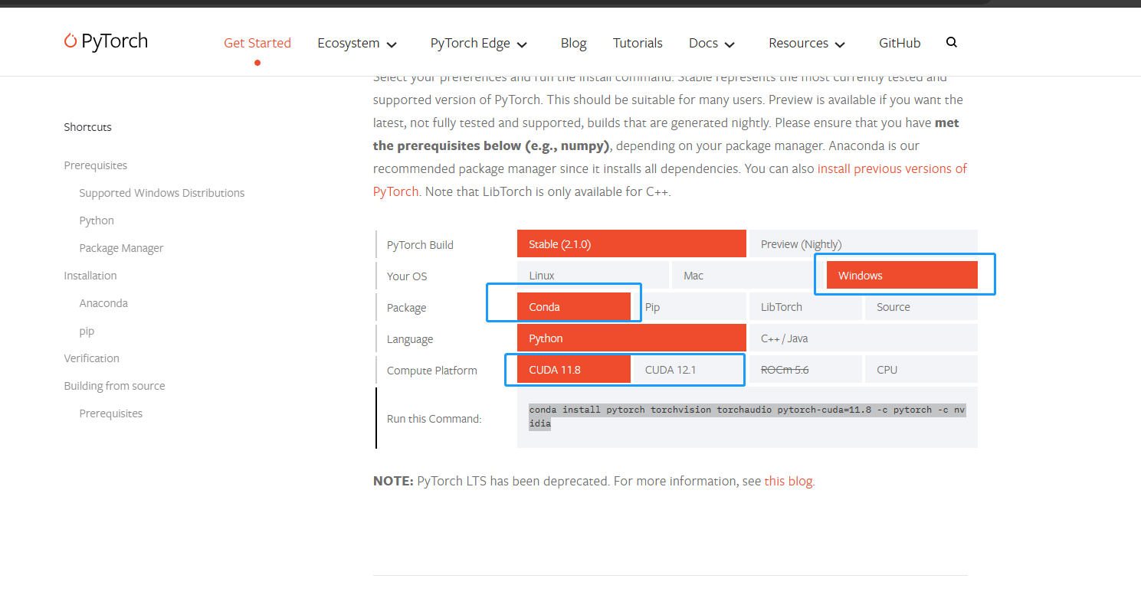Select the CPU compute platform

[921, 369]
